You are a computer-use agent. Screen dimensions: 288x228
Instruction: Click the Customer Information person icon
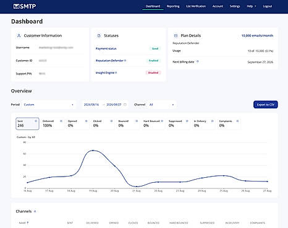click(19, 36)
